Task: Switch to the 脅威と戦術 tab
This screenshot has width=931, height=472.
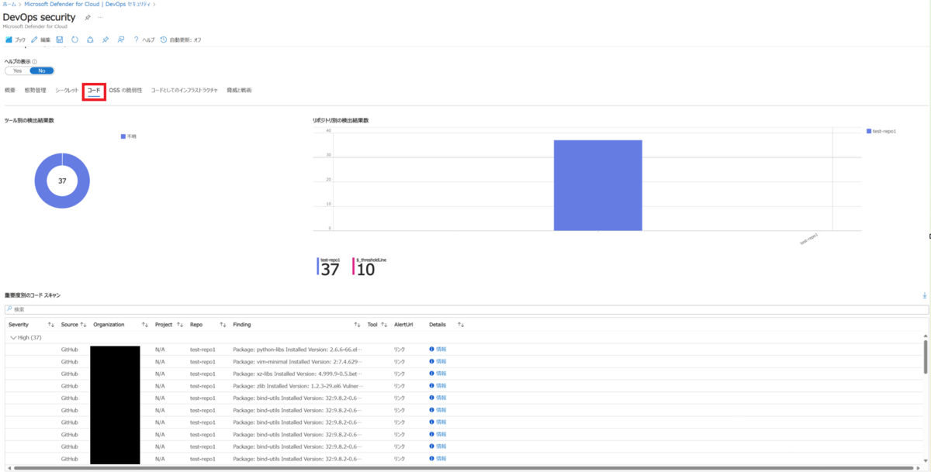Action: pyautogui.click(x=239, y=91)
